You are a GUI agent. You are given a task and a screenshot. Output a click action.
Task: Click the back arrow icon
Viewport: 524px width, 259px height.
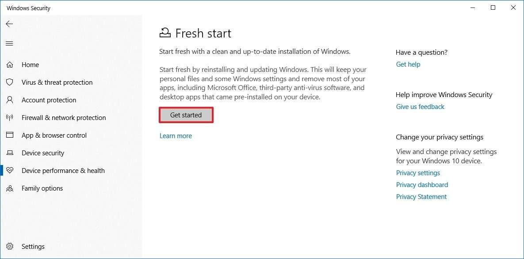(9, 24)
